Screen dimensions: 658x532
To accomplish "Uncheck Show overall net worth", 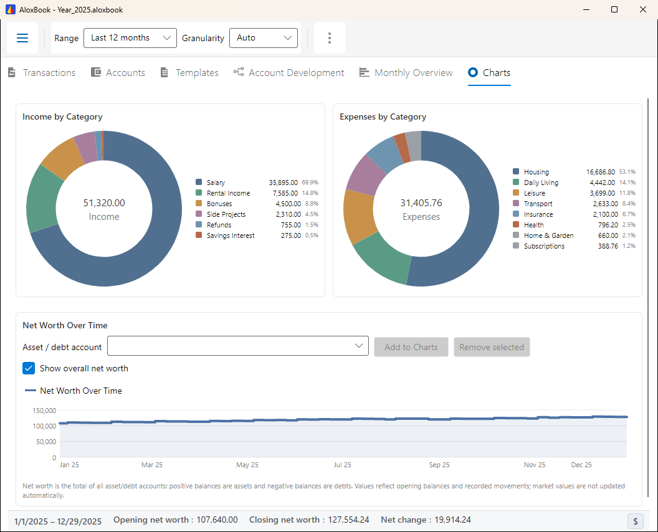I will coord(29,368).
